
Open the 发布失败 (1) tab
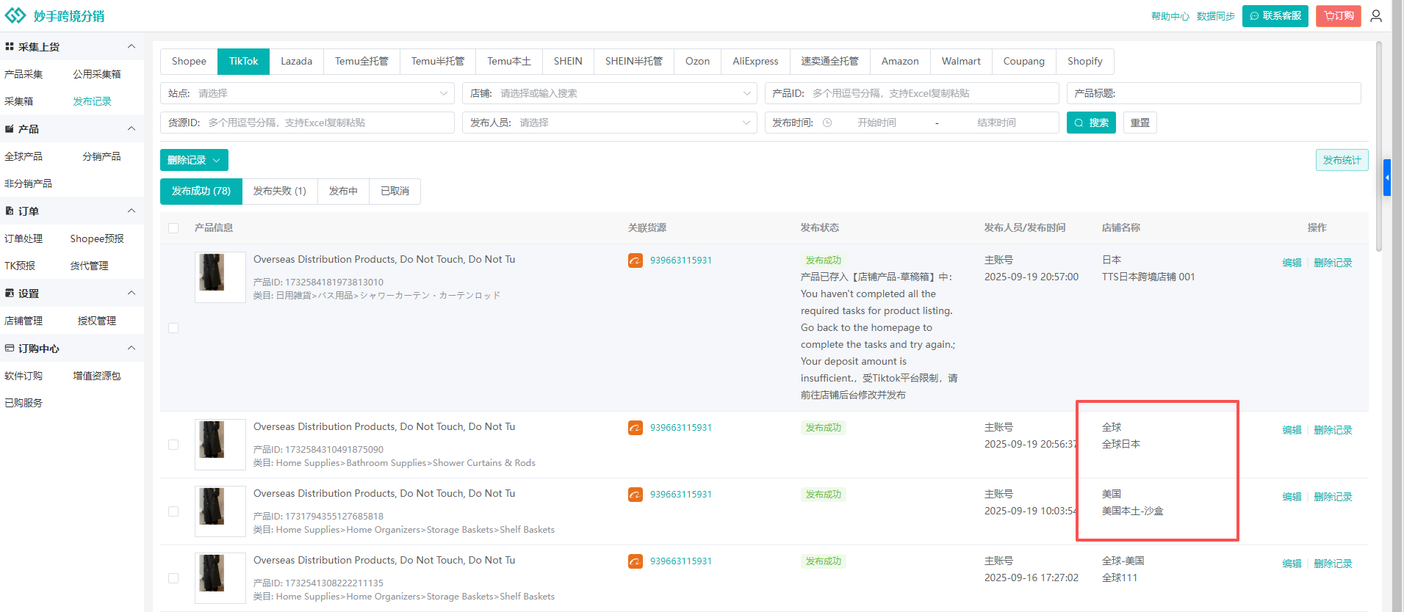click(x=279, y=191)
